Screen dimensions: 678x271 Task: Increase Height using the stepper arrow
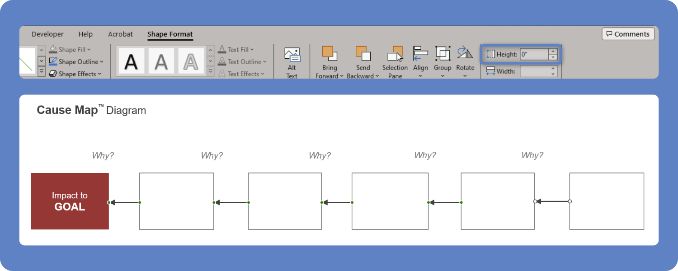pyautogui.click(x=553, y=51)
